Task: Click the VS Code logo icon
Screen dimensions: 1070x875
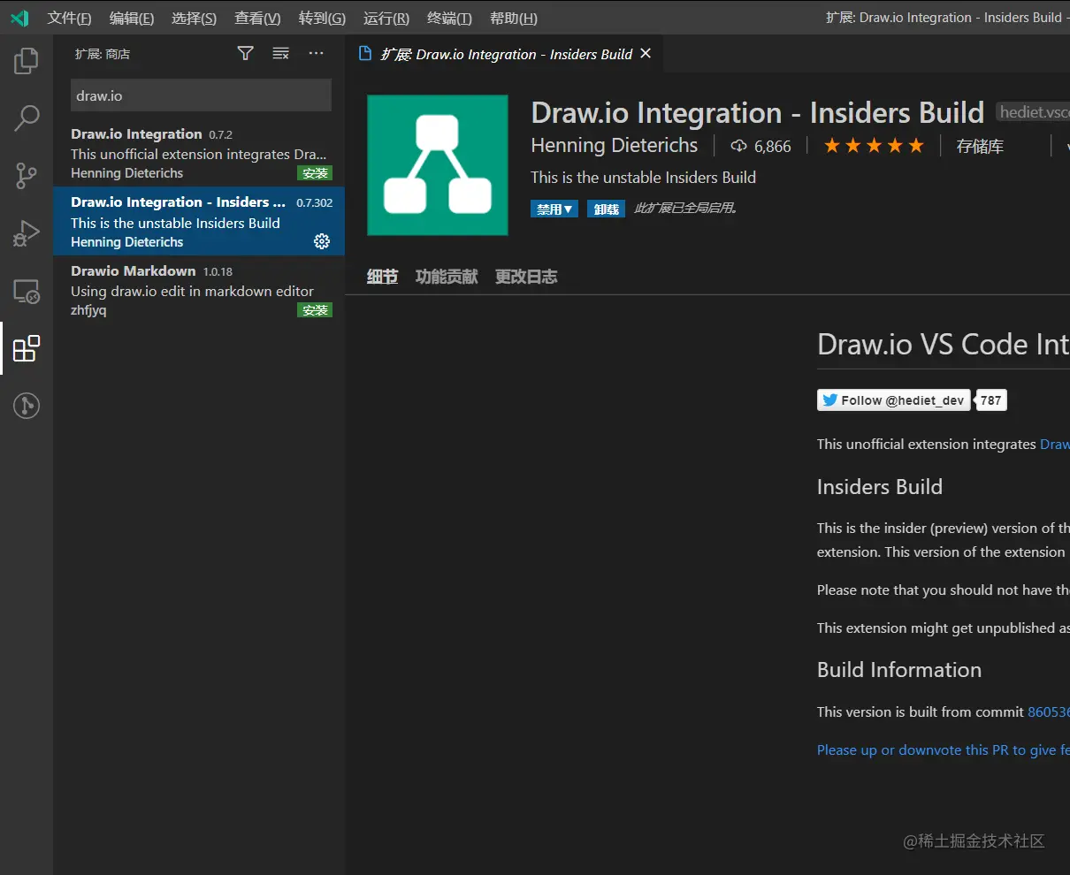Action: pyautogui.click(x=19, y=18)
